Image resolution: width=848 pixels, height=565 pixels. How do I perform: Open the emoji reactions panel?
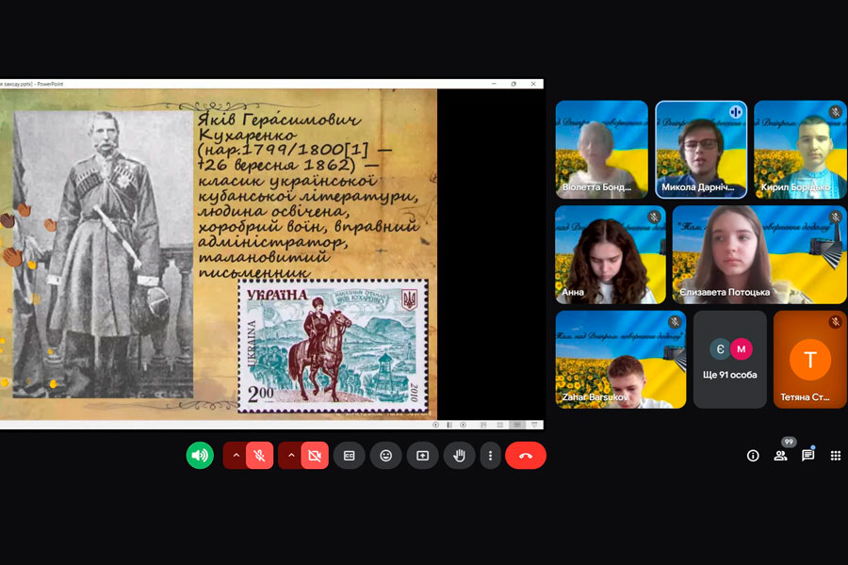coord(385,455)
